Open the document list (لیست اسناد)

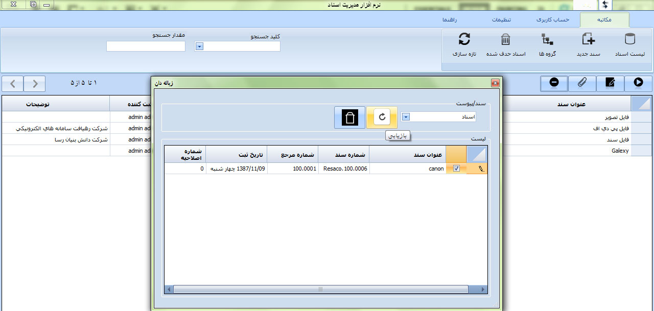630,44
